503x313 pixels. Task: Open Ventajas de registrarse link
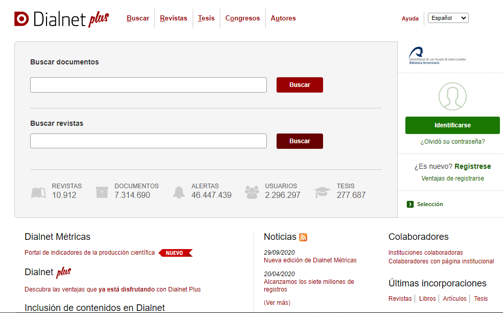(x=452, y=178)
